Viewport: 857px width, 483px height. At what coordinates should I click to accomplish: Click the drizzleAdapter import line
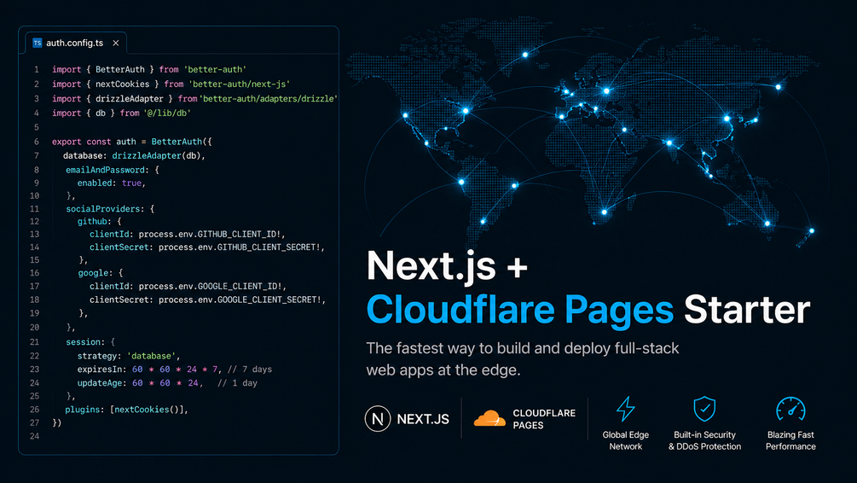tap(194, 98)
